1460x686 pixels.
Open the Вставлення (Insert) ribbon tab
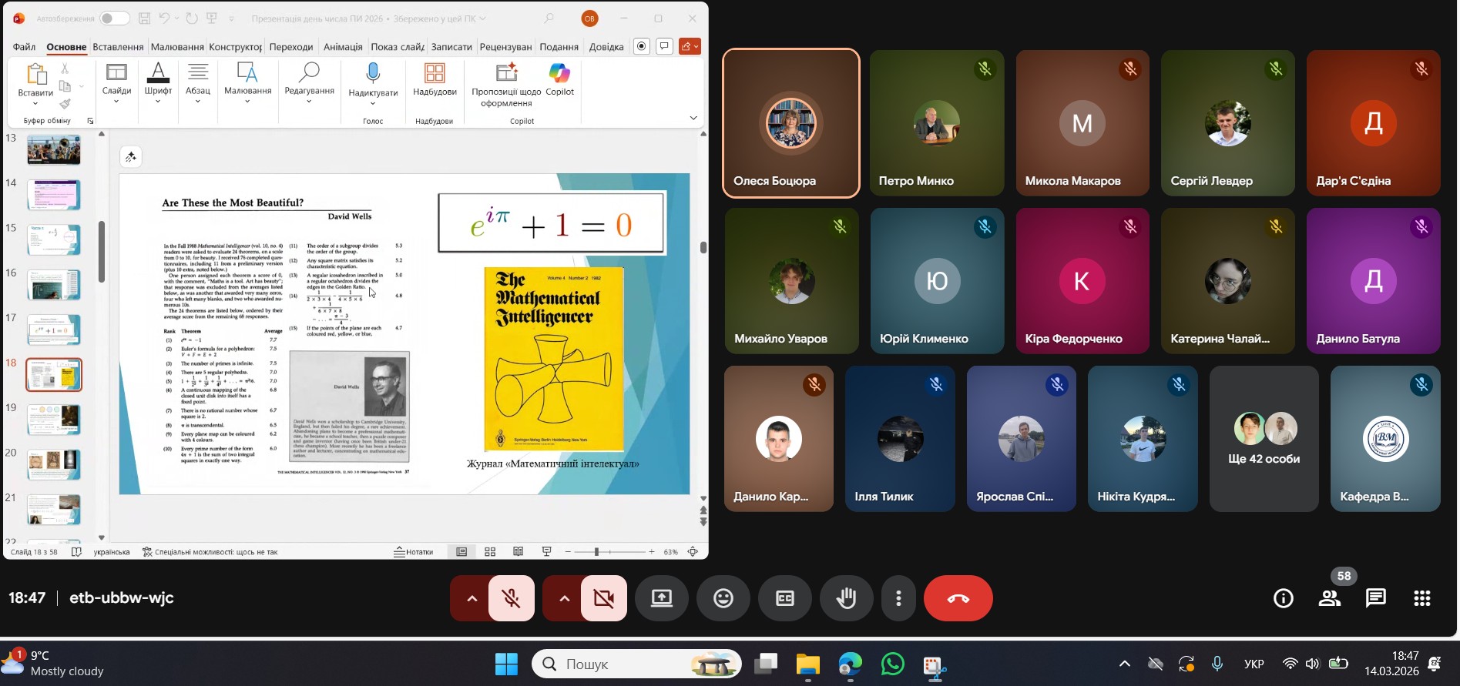point(118,47)
